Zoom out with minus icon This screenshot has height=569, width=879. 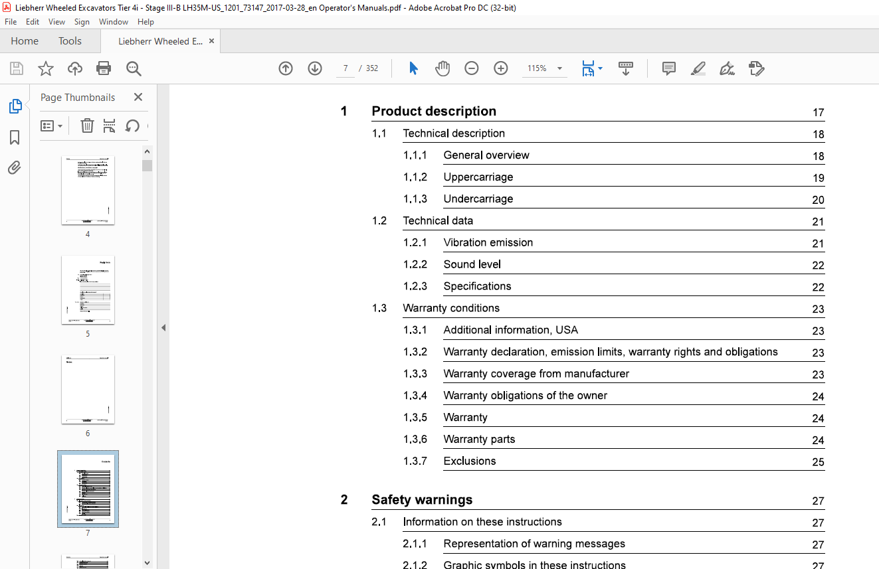click(x=472, y=68)
